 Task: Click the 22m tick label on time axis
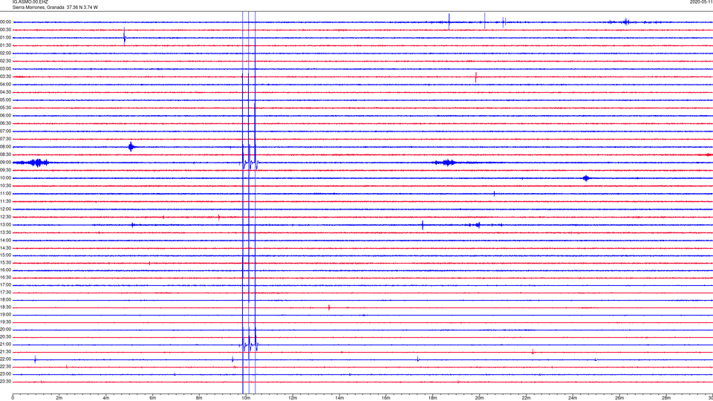tap(526, 398)
